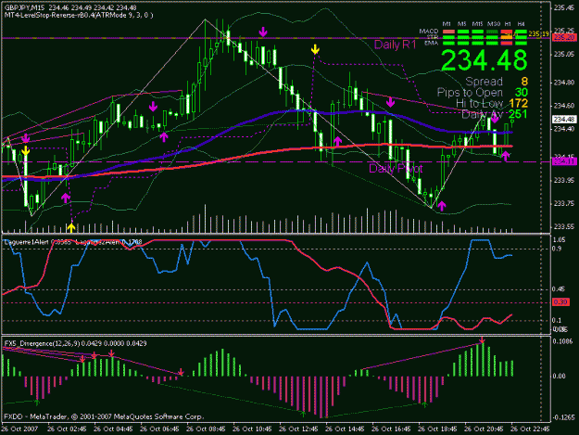Click the EMA row label
This screenshot has height=435, width=579.
(x=432, y=43)
